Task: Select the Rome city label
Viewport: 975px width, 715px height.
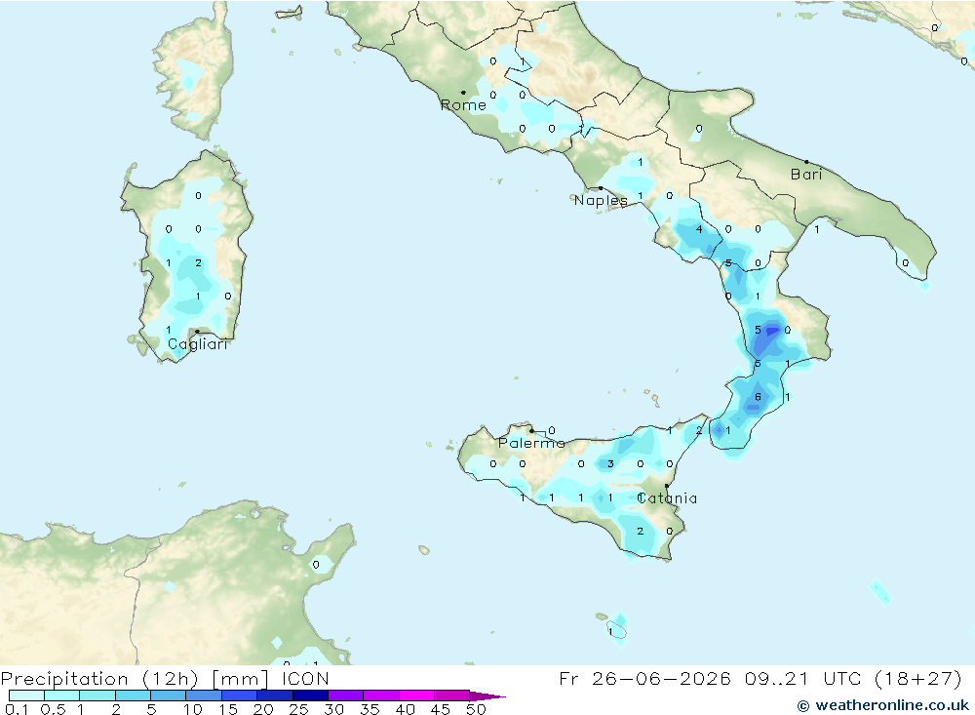Action: tap(463, 105)
